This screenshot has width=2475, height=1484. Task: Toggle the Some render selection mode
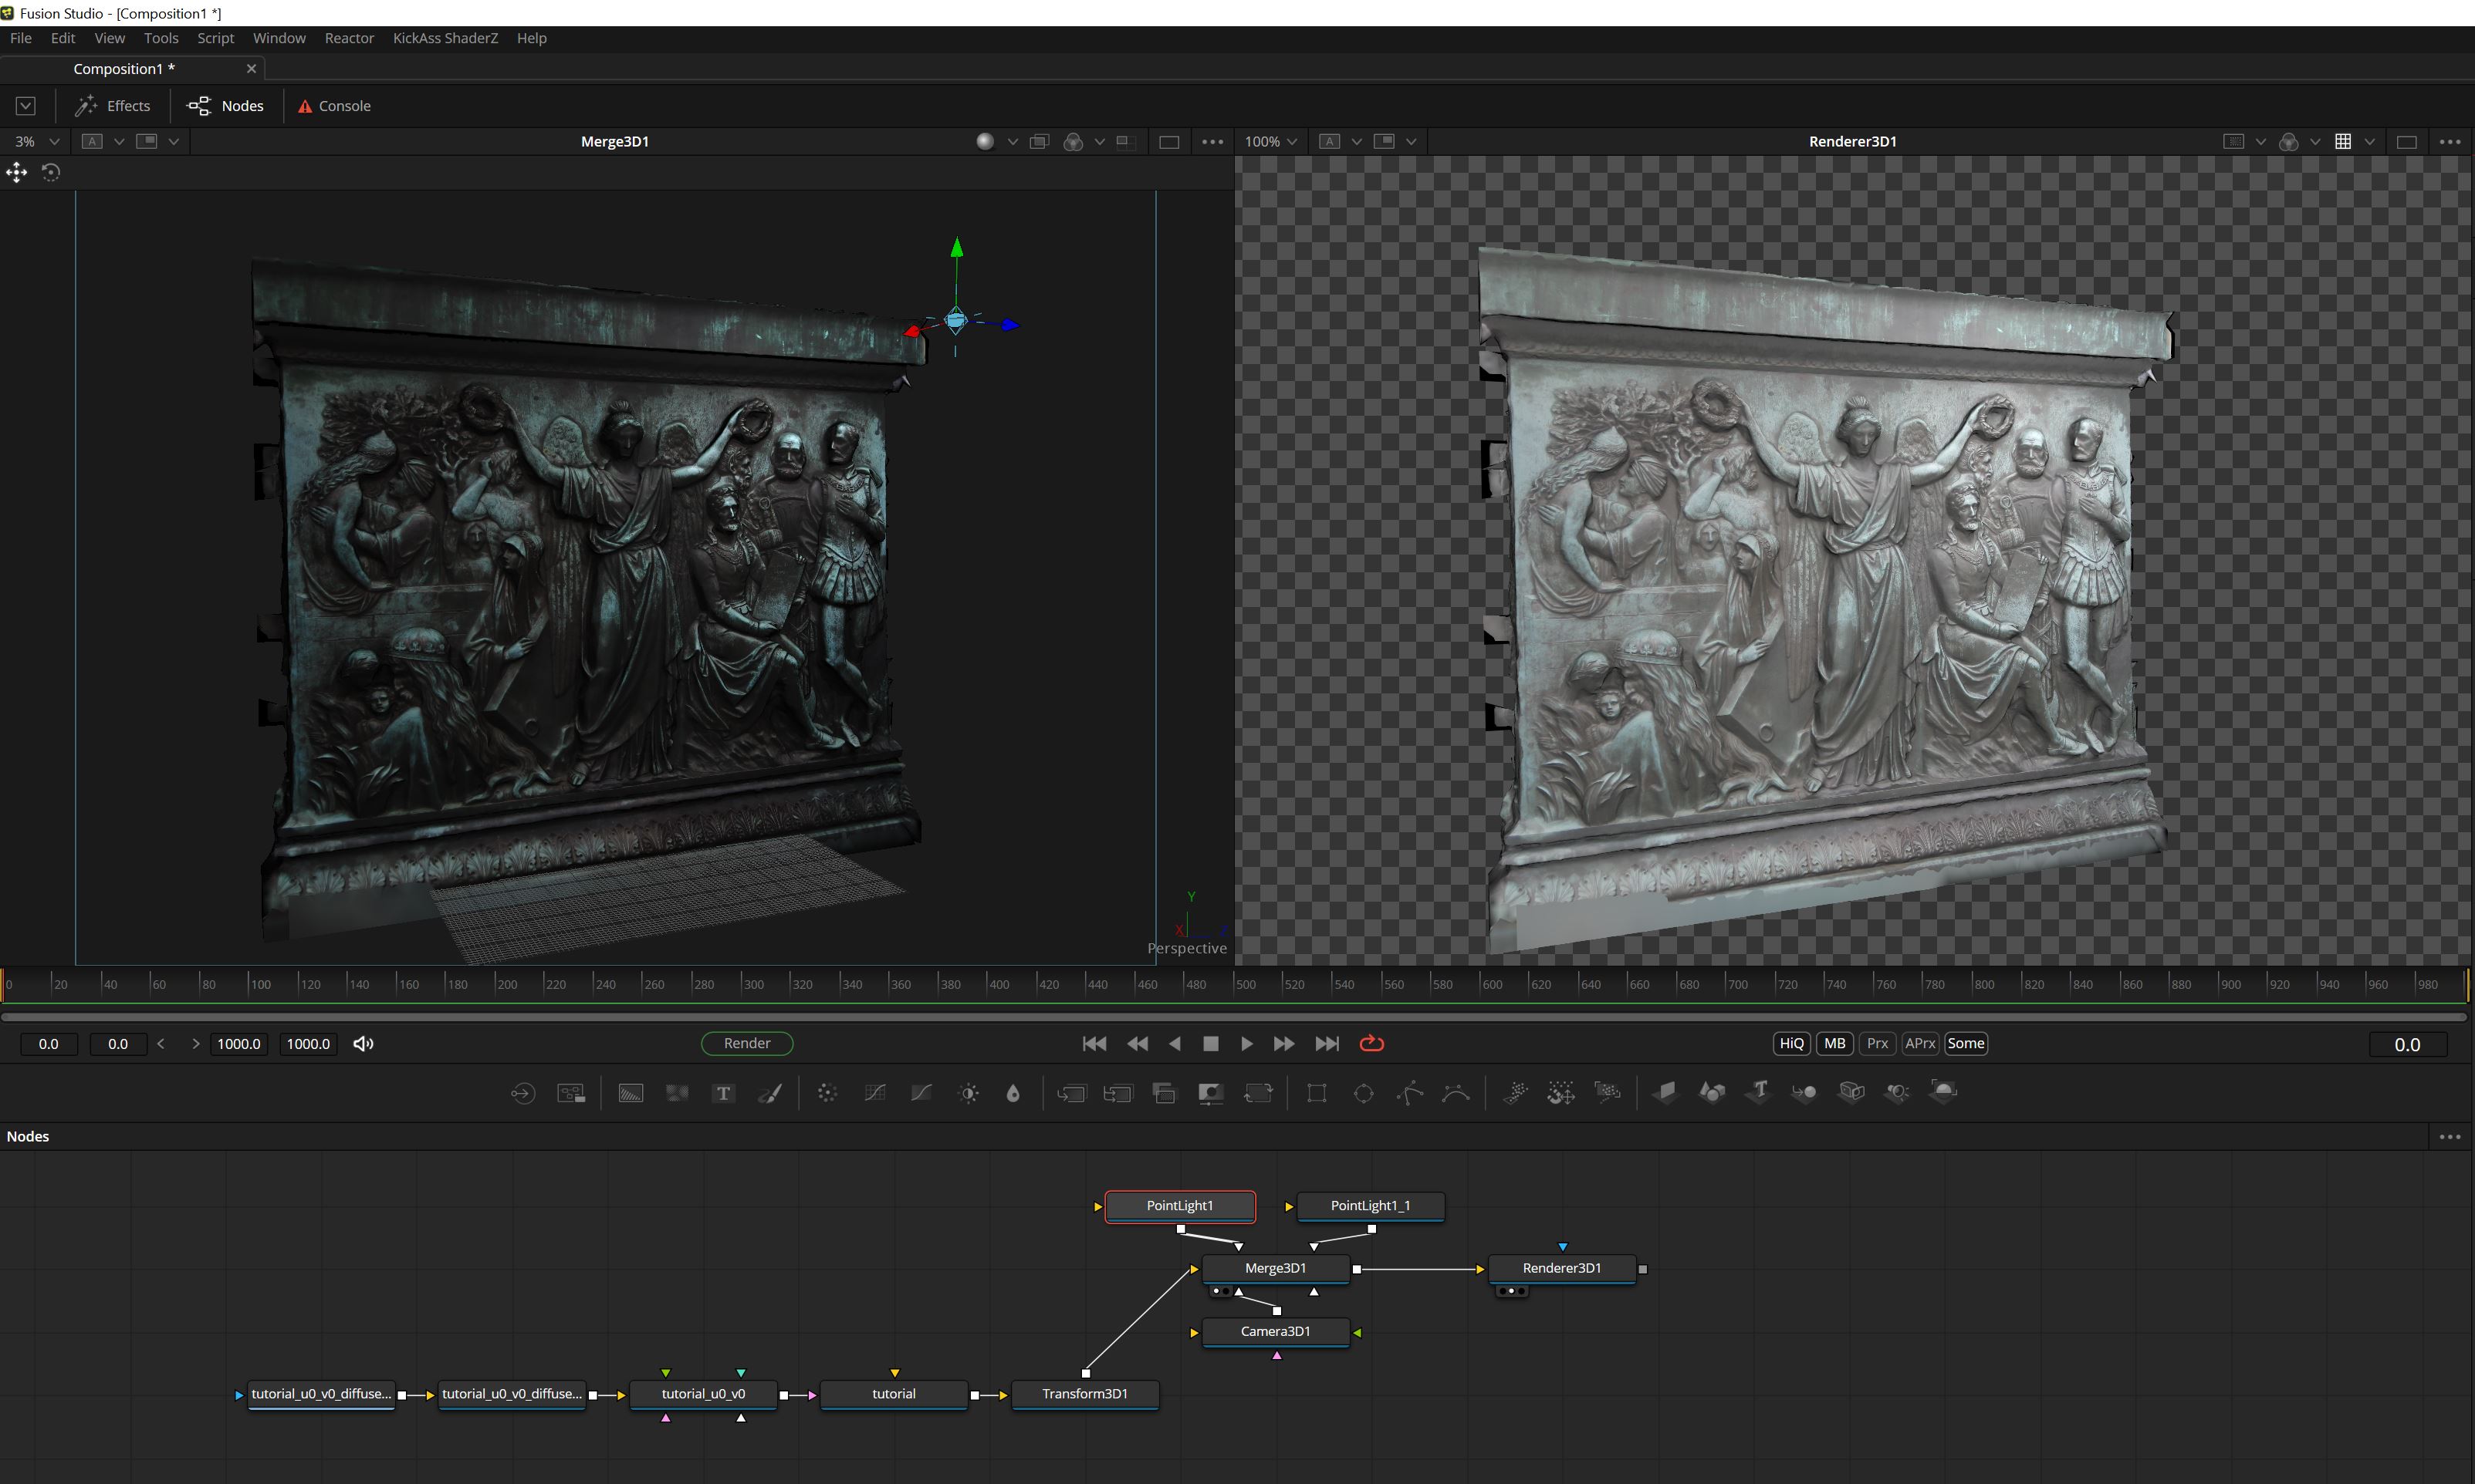coord(1966,1043)
